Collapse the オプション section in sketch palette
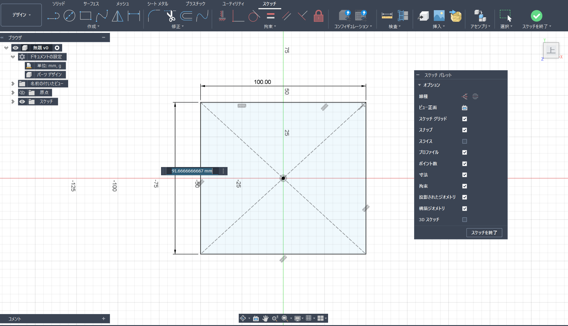568x326 pixels. coord(420,85)
